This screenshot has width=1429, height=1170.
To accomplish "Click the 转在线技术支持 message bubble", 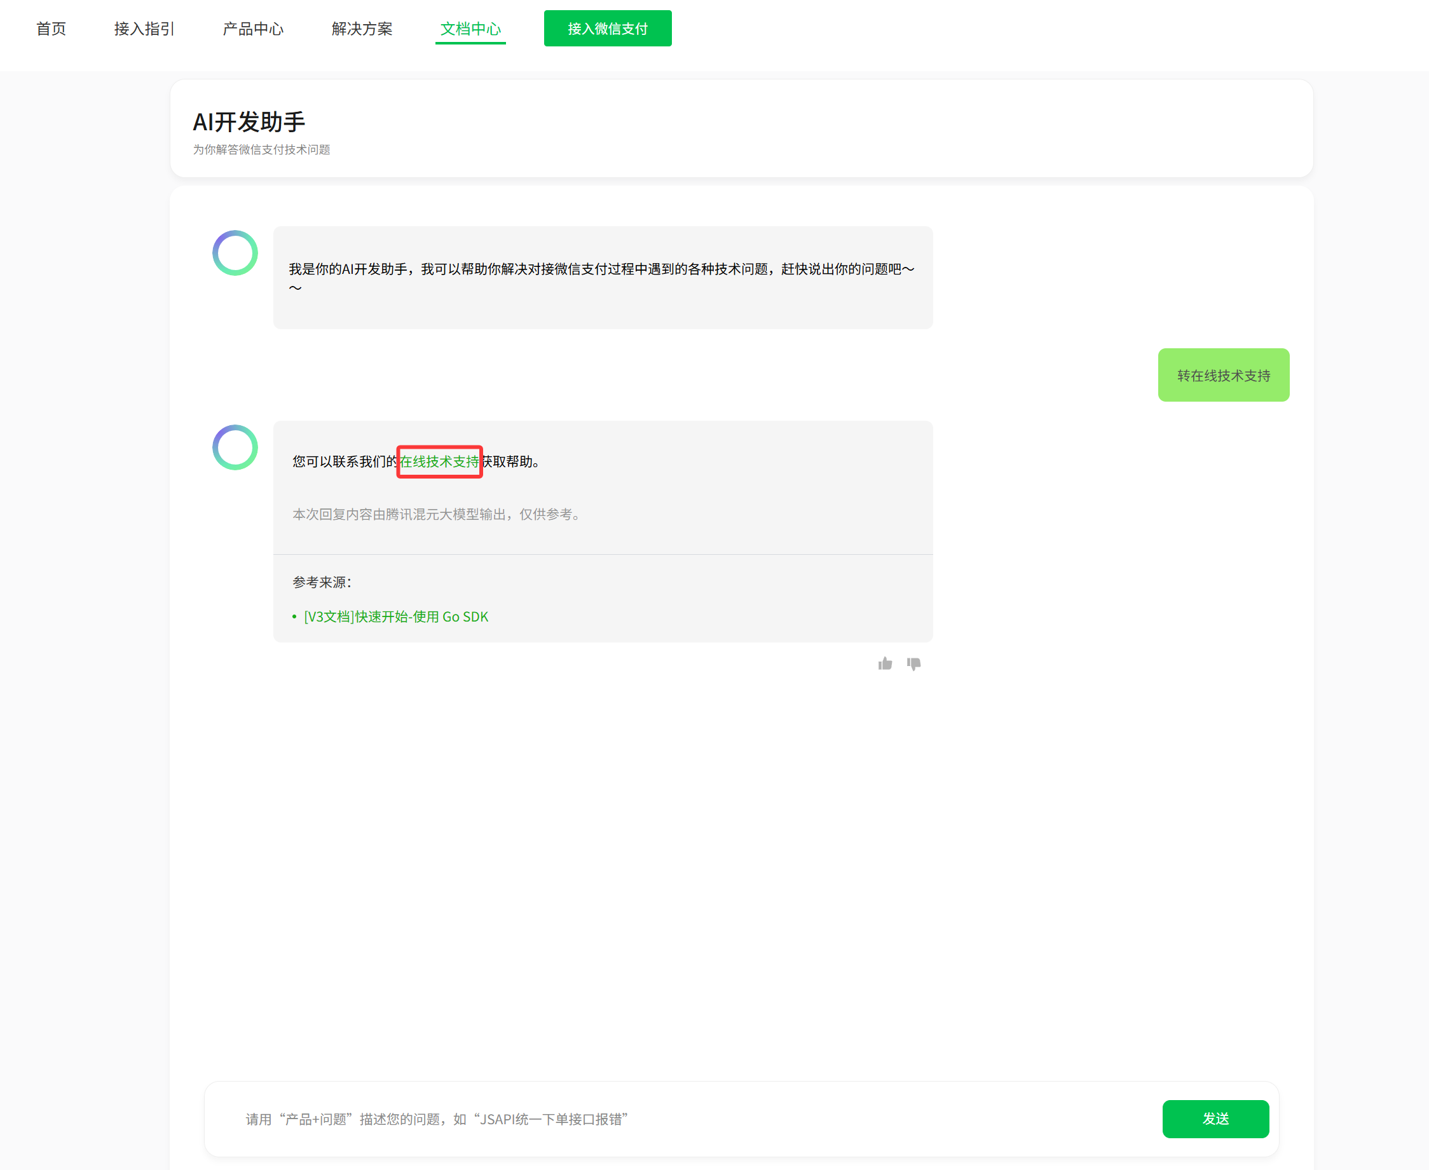I will 1224,375.
